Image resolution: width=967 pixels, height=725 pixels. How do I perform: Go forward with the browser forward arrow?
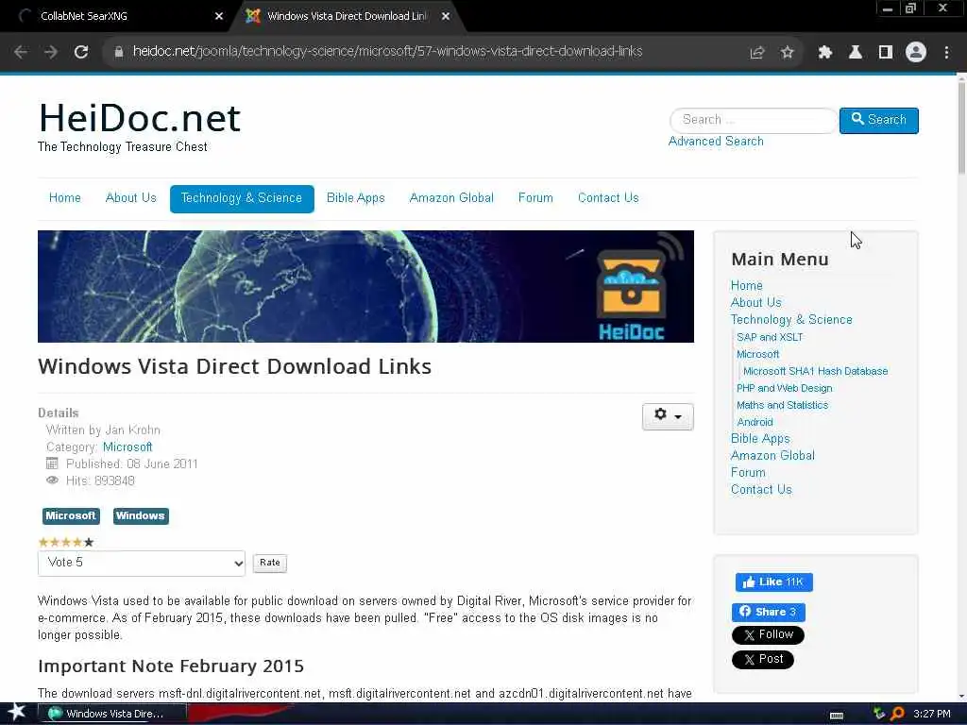(51, 53)
